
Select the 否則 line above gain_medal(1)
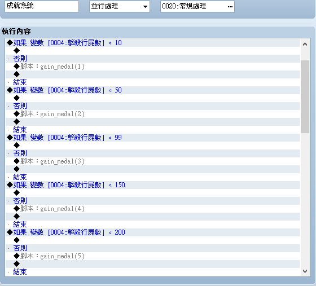pos(153,59)
